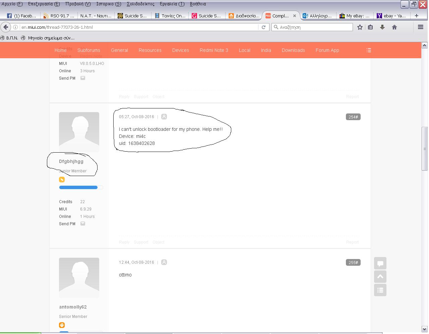Bookmark this page with the star icon

coord(360,27)
